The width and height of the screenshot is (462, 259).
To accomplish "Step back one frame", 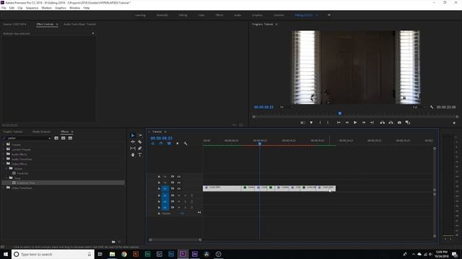I will pos(346,122).
